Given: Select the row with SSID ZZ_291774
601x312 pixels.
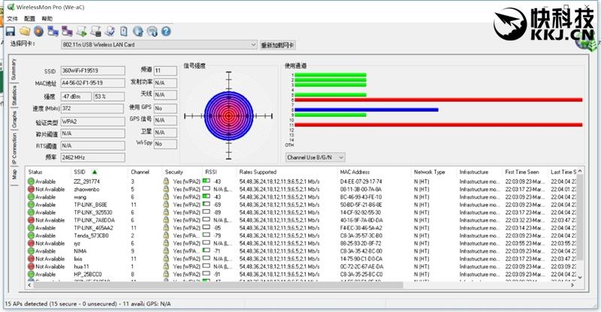Looking at the screenshot, I should (302, 181).
